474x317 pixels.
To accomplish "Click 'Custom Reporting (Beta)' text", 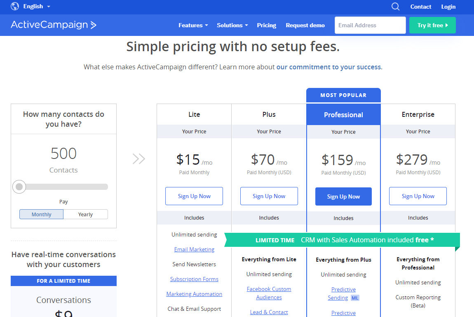I will [418, 301].
